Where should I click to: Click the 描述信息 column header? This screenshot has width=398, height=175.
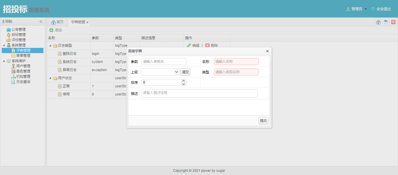pos(162,38)
